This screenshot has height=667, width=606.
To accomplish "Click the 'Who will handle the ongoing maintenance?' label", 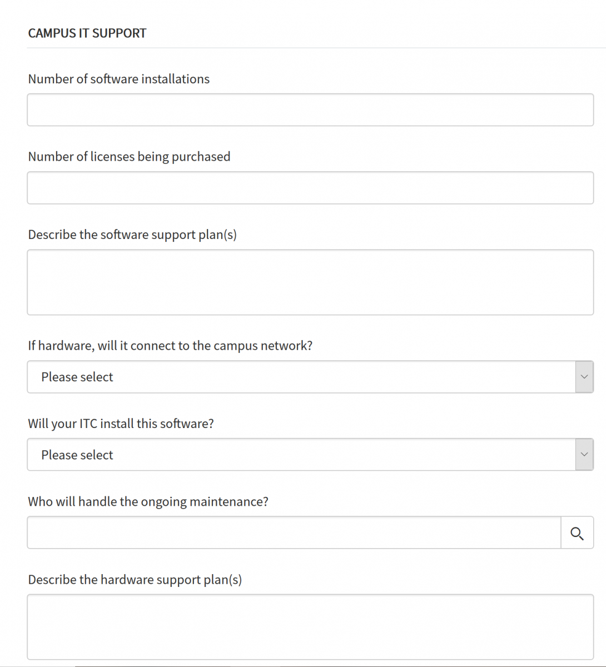I will pyautogui.click(x=148, y=502).
